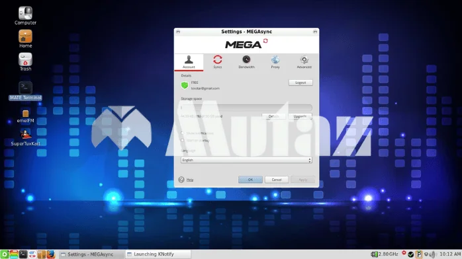Select the Home folder desktop icon
This screenshot has width=462, height=259.
[25, 39]
